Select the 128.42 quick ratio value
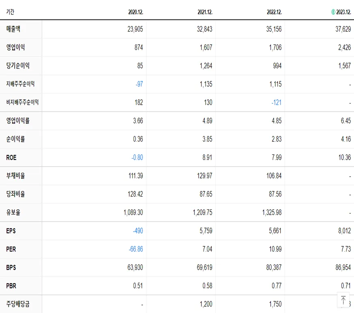Image resolution: width=354 pixels, height=313 pixels. point(135,194)
